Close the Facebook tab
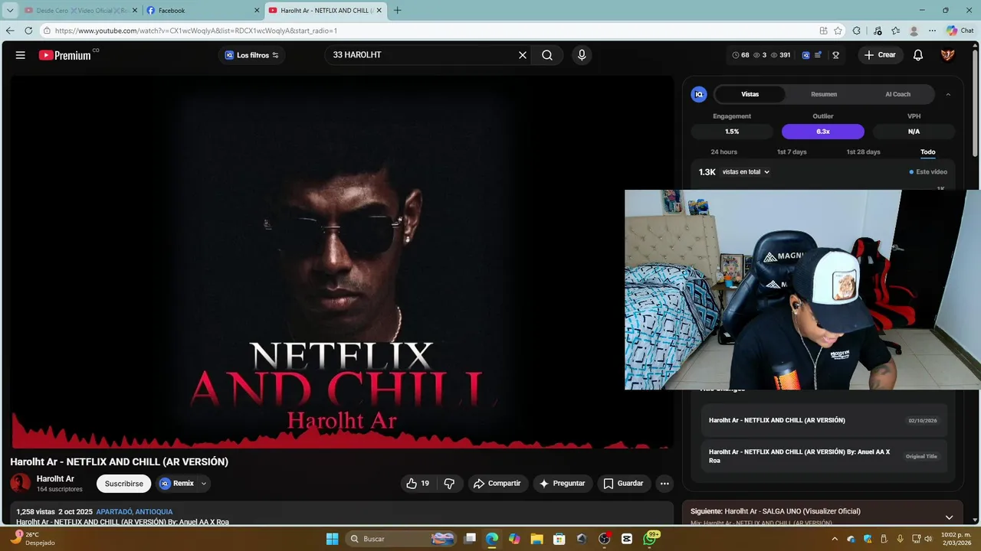Image resolution: width=981 pixels, height=551 pixels. pos(257,11)
